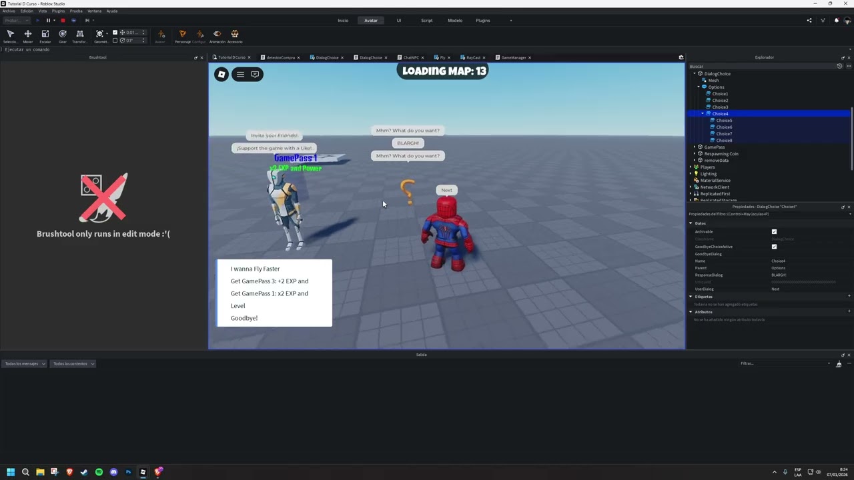
Task: Clear the output with the broom icon
Action: coord(839,363)
